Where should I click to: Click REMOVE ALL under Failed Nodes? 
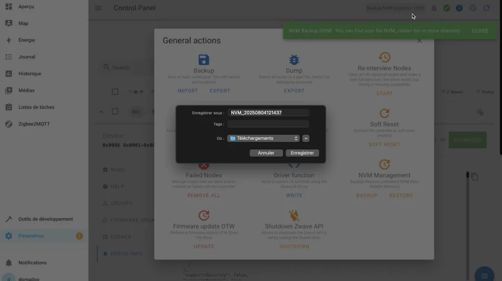[x=203, y=196]
